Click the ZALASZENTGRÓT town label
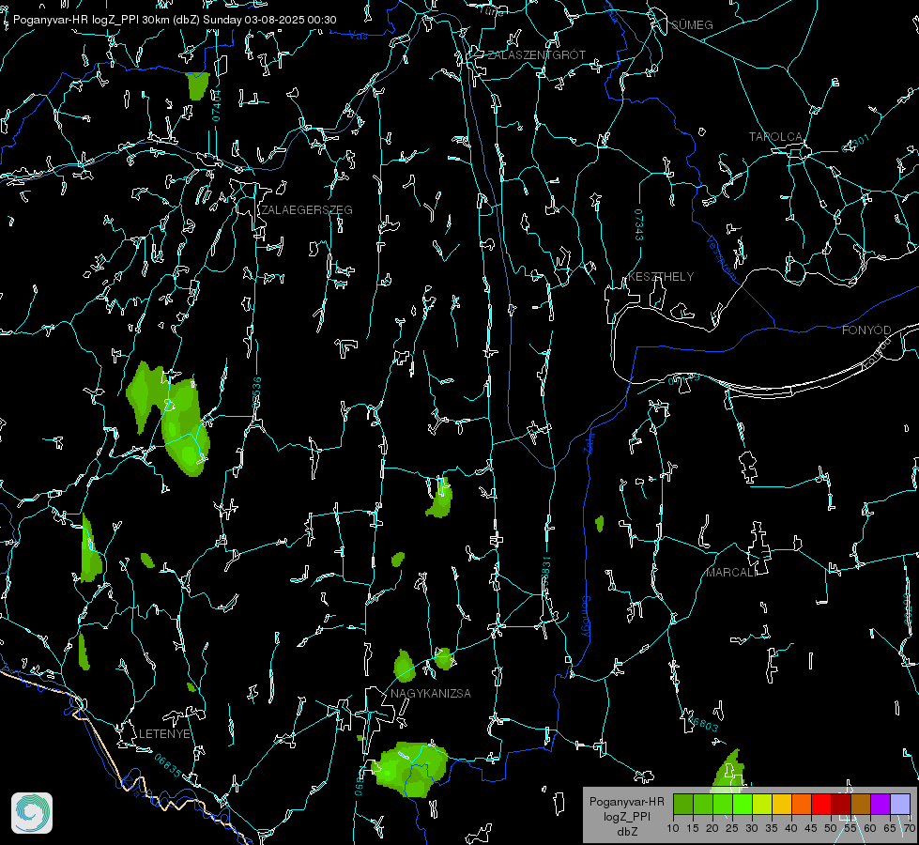This screenshot has width=919, height=845. point(537,55)
